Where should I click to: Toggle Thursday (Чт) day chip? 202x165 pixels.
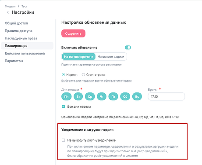pos(102,96)
